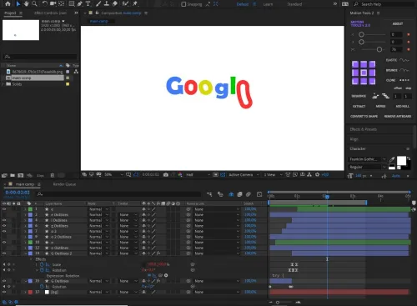Hide the 'G Outlines 2' layer eye toggle
The height and width of the screenshot is (306, 417).
click(4, 253)
